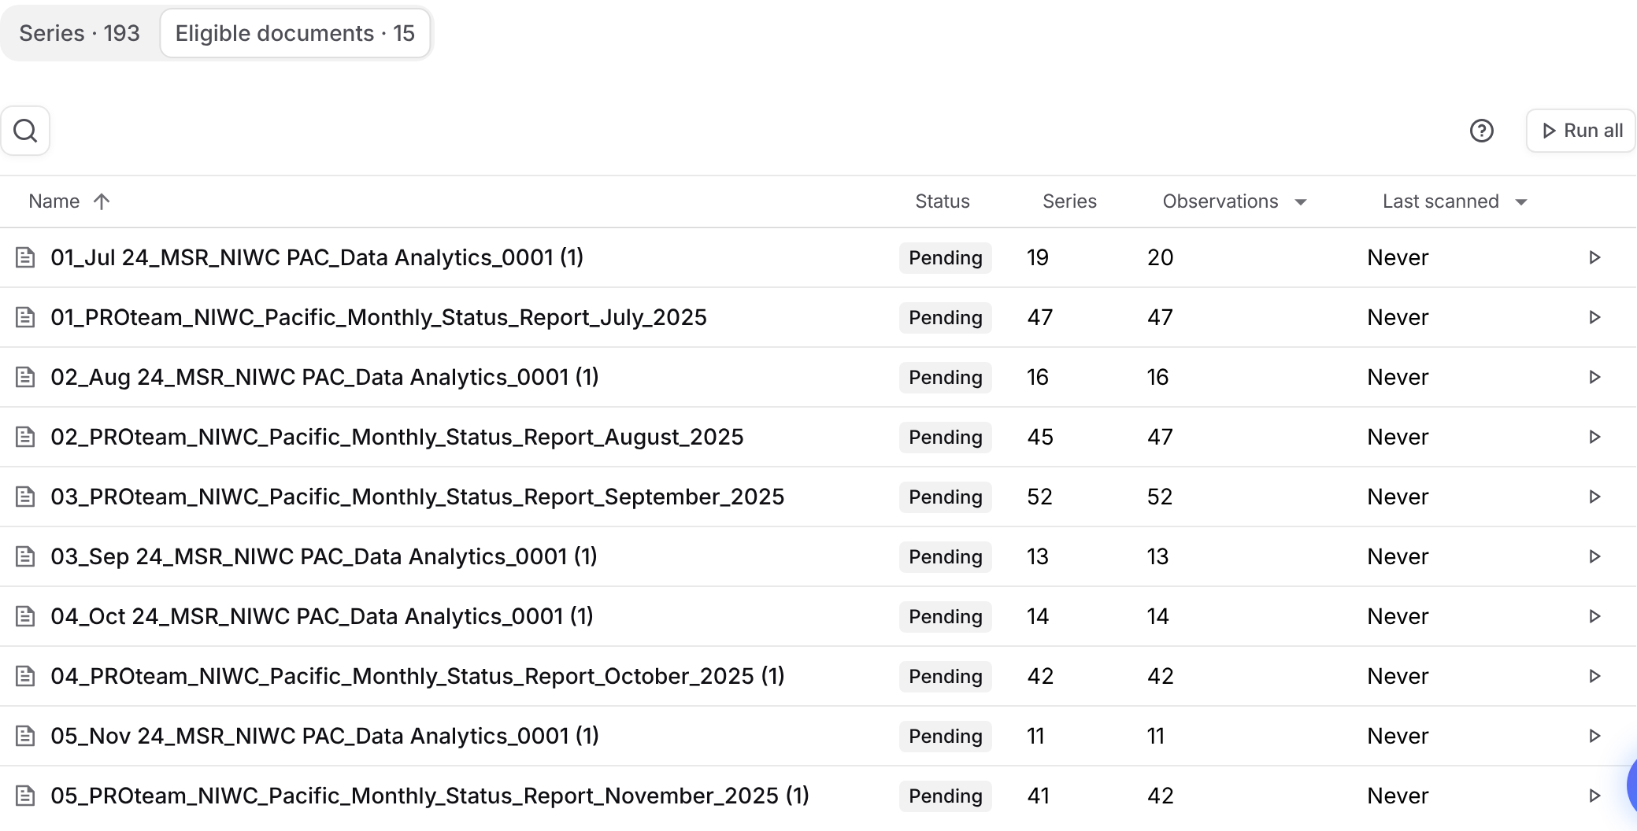Screen dimensions: 1637x831
Task: Click Never in the 02_Aug 24_MSR row
Action: pos(1398,377)
